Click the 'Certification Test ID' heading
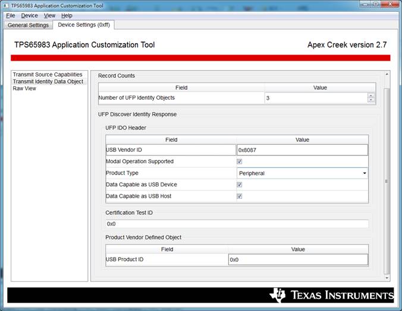This screenshot has height=311, width=402. [129, 212]
